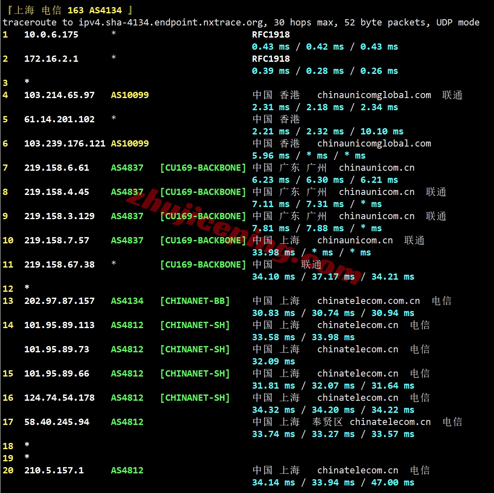
Task: Click the ipv4.sha-4134.endpoint.nxtrace.org hostname
Action: click(x=171, y=23)
